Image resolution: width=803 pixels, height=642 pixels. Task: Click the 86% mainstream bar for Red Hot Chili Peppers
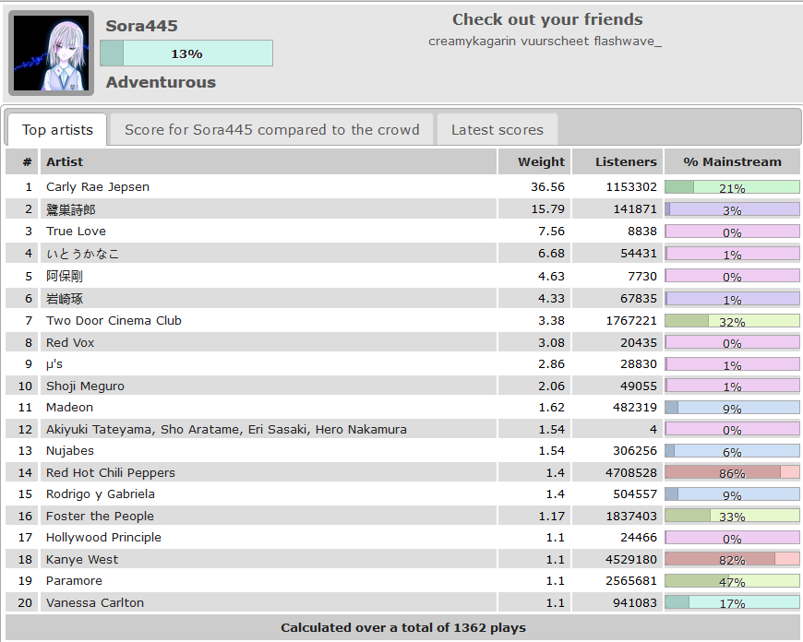[x=732, y=472]
